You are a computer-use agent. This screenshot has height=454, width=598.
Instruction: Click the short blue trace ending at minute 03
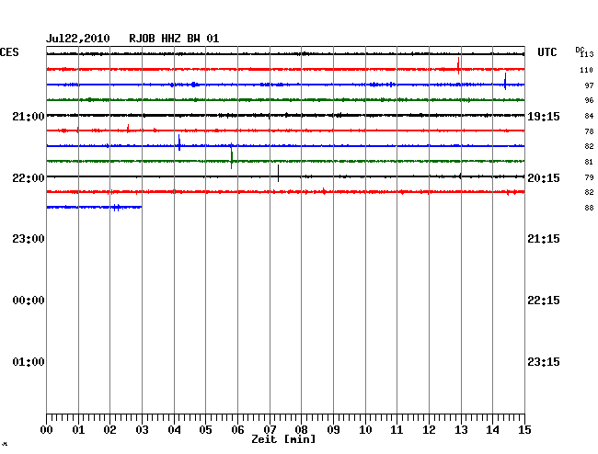[94, 207]
